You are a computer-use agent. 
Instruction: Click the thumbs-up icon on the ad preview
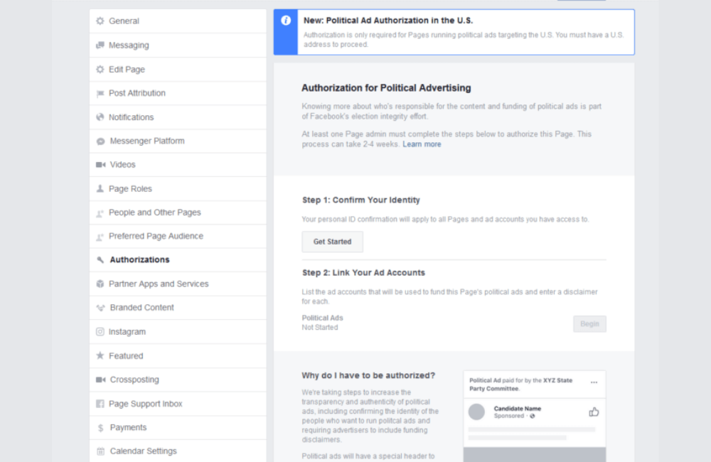point(594,411)
